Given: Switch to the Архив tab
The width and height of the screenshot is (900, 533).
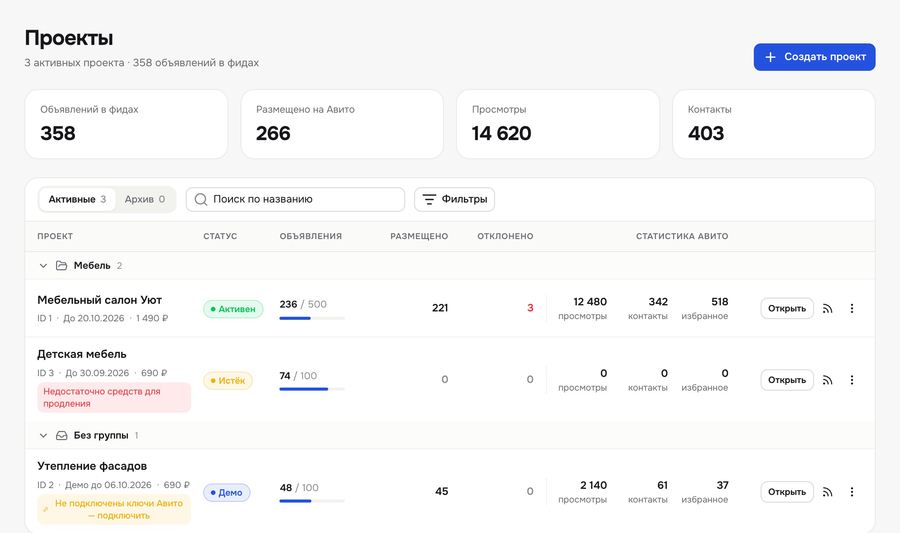Looking at the screenshot, I should coord(145,199).
